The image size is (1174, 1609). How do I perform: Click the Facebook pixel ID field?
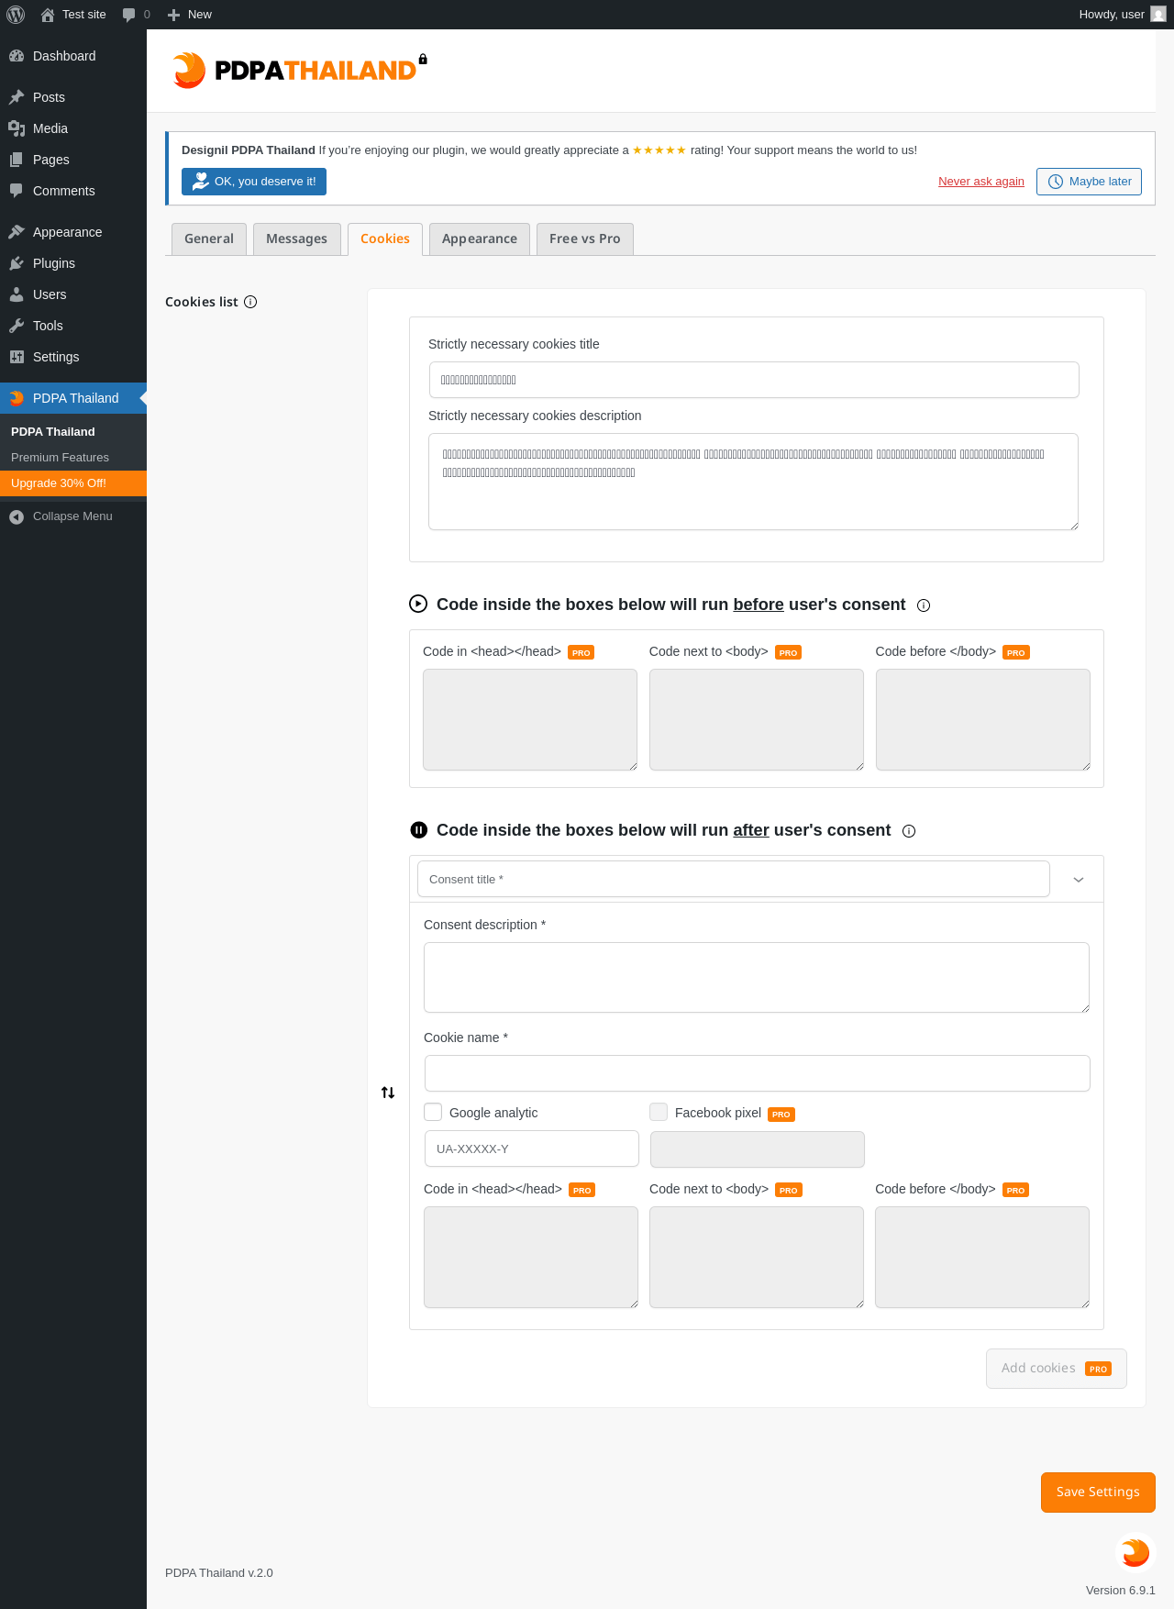(758, 1149)
